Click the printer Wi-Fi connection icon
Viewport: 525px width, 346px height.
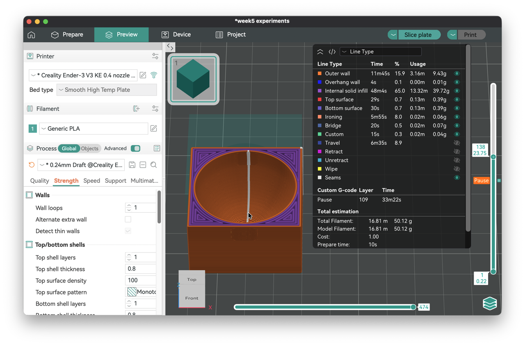click(154, 75)
